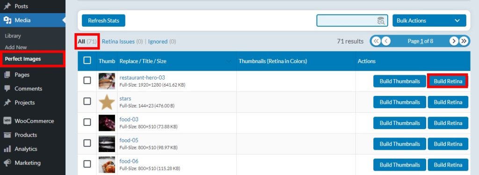Check the food-03 row checkbox
Screen dimensions: 479x175
[87, 122]
